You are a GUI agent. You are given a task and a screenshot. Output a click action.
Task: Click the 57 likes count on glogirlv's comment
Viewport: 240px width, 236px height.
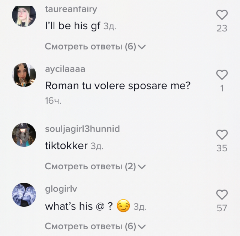point(222,208)
